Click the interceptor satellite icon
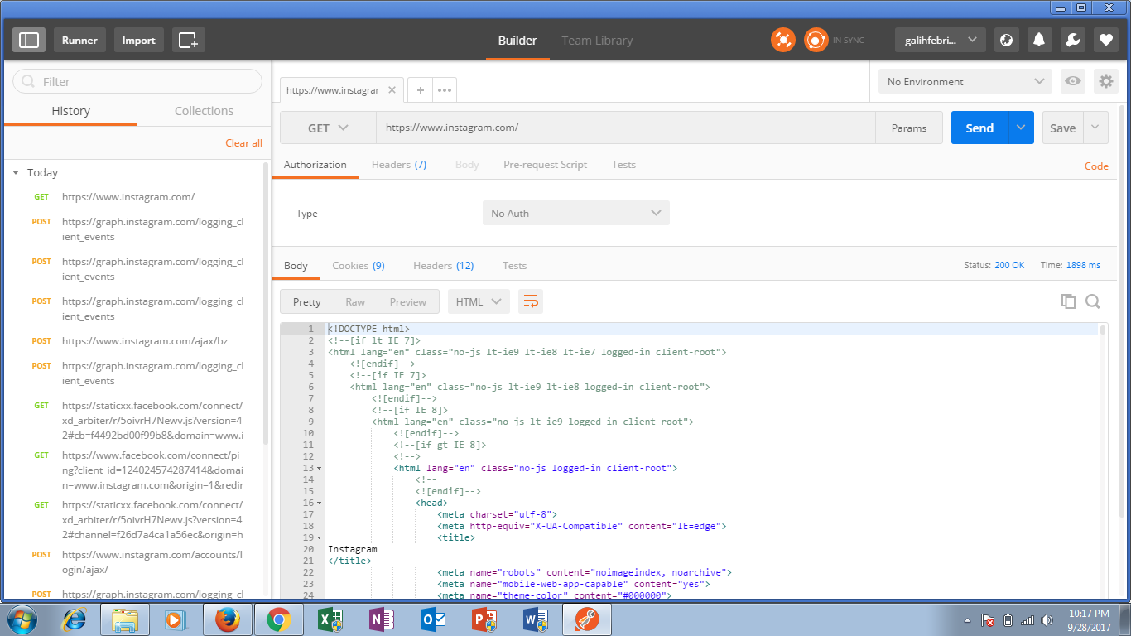Screen dimensions: 1131x636 coord(783,40)
